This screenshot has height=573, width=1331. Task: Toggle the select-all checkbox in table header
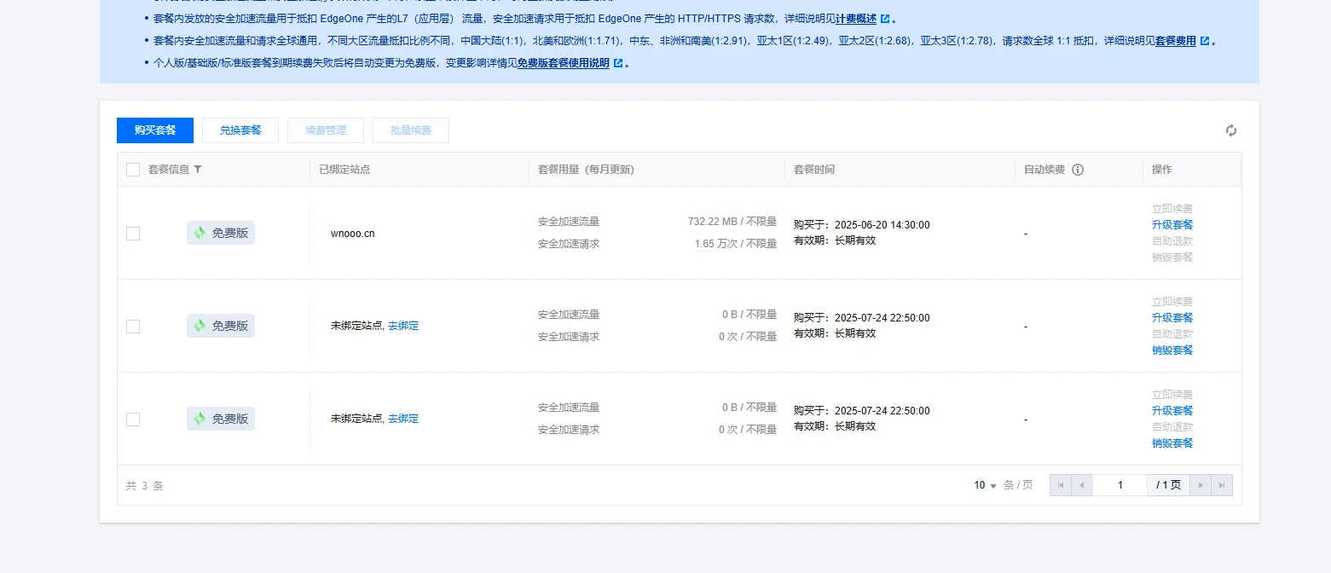point(133,170)
